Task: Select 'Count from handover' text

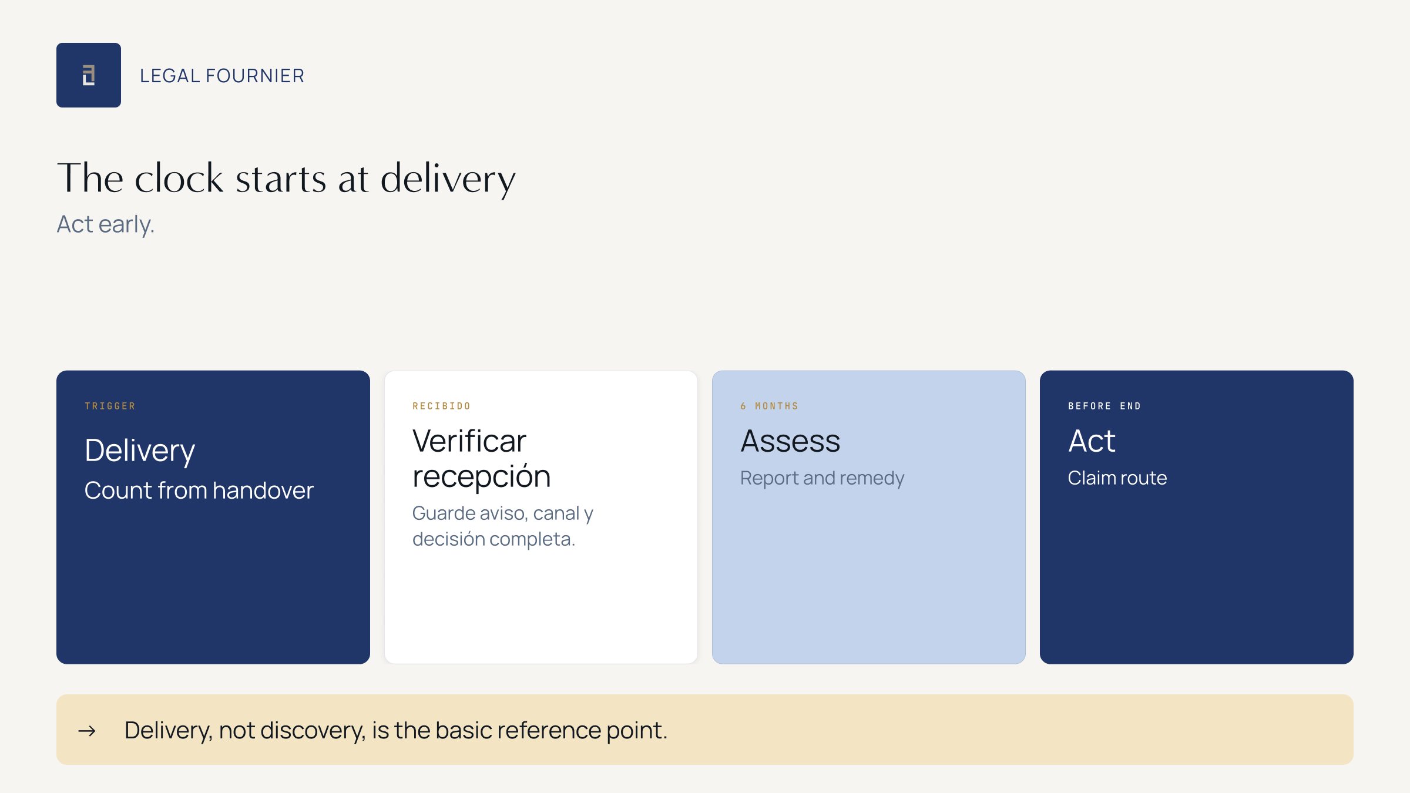Action: (x=199, y=490)
